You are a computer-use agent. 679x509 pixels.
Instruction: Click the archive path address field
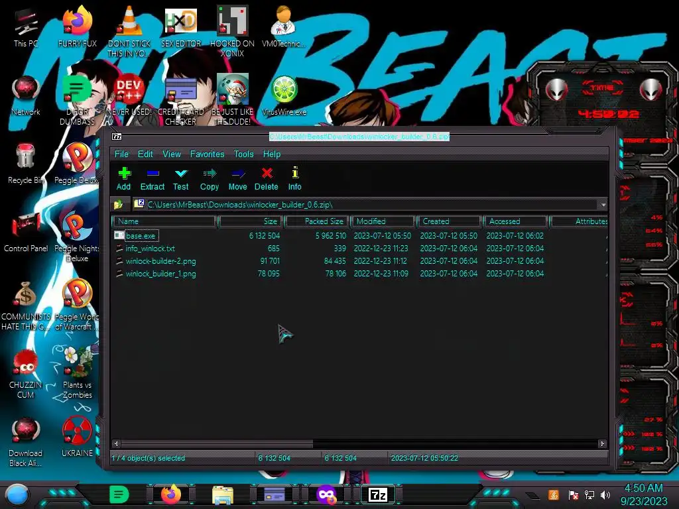click(x=366, y=204)
